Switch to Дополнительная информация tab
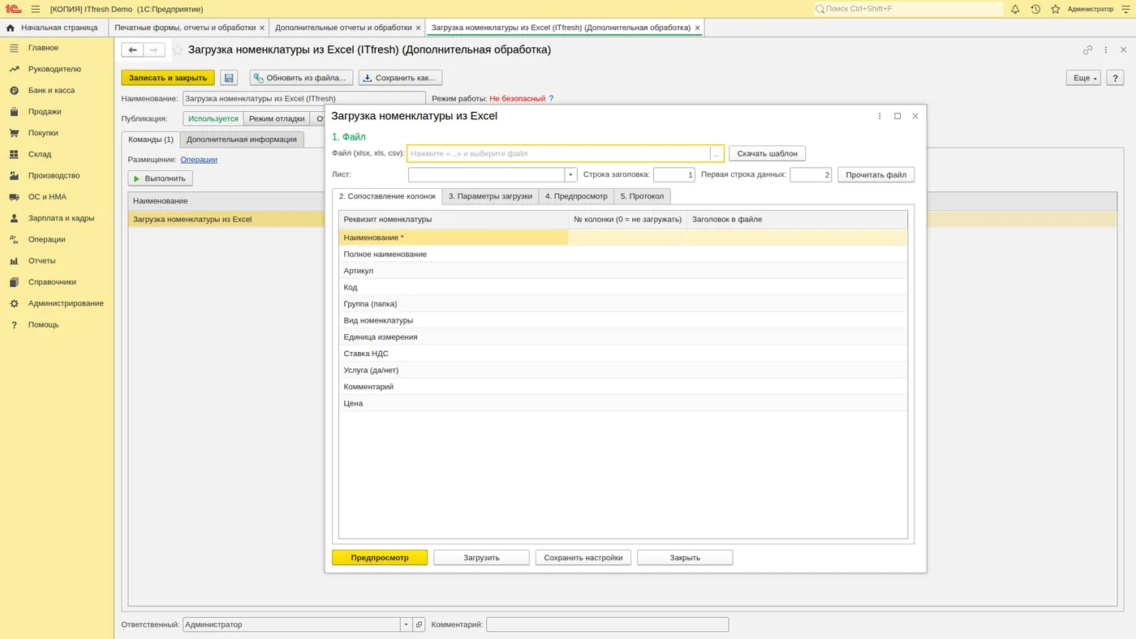 (x=241, y=139)
